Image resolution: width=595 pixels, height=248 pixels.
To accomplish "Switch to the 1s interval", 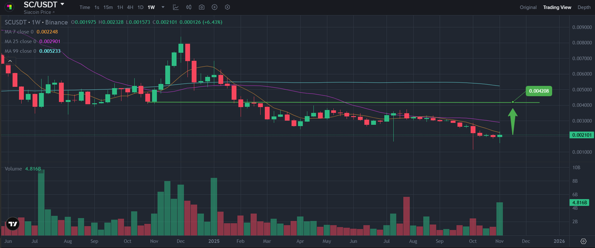I will (97, 7).
